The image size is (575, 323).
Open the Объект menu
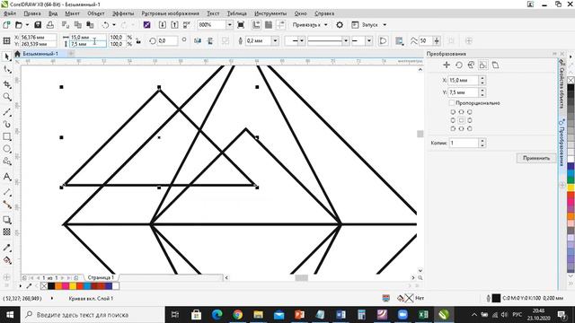96,13
